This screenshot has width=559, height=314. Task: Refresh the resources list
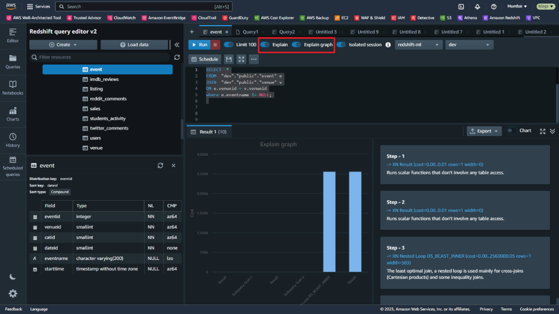177,57
